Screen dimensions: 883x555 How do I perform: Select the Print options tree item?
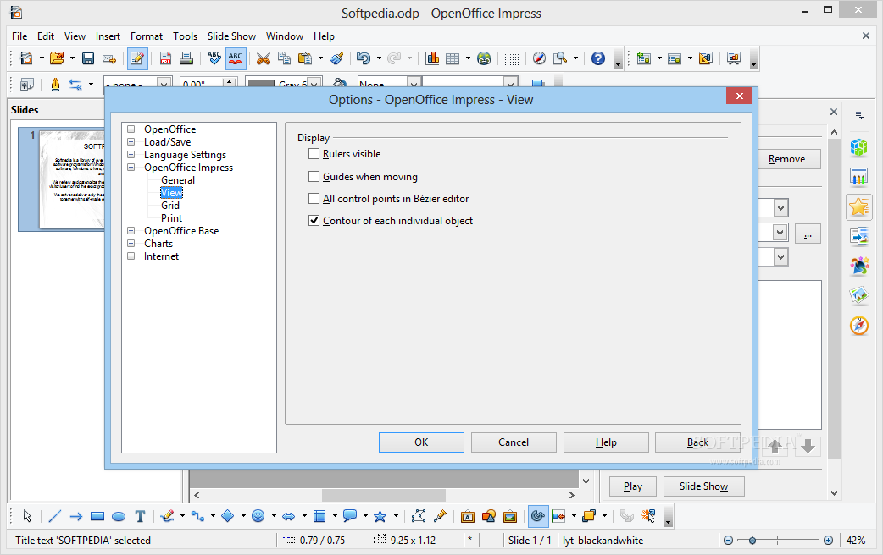[172, 217]
